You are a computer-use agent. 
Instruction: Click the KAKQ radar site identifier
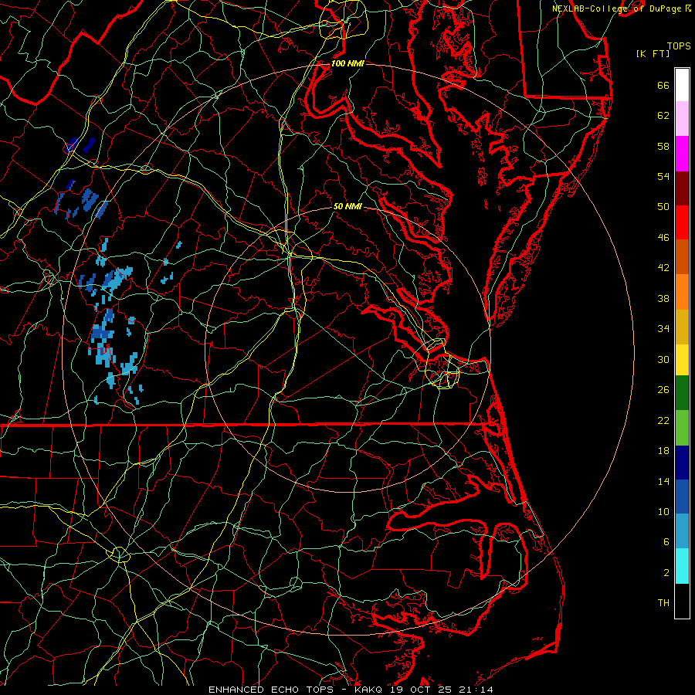[x=370, y=690]
